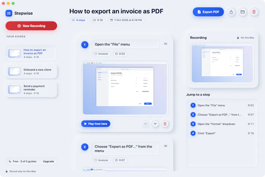This screenshot has height=177, width=265.
Task: Click the drag handle icon of step 2
Action: (166, 146)
